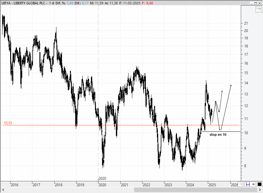The width and height of the screenshot is (263, 193).
Task: Click the 'Dif.: 0,17' value
Action: (81, 3)
